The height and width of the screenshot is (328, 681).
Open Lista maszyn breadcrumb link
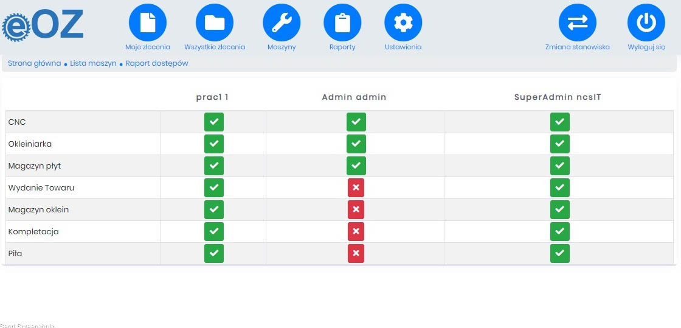tap(93, 63)
